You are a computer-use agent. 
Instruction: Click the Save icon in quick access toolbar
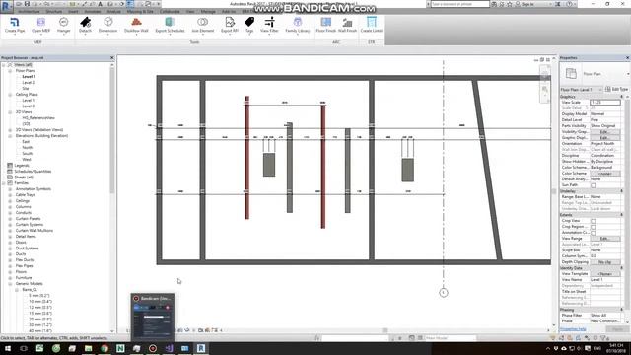click(x=27, y=4)
